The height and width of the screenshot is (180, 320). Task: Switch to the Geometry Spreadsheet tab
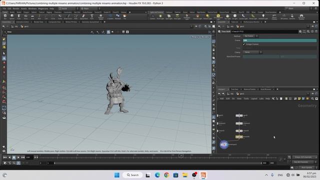(90, 22)
